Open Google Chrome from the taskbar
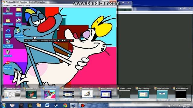Image resolution: width=193 pixels, height=108 pixels. click(x=65, y=105)
